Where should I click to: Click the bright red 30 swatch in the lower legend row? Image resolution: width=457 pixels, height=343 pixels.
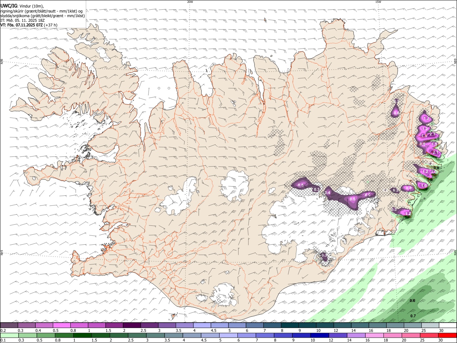pyautogui.click(x=447, y=335)
